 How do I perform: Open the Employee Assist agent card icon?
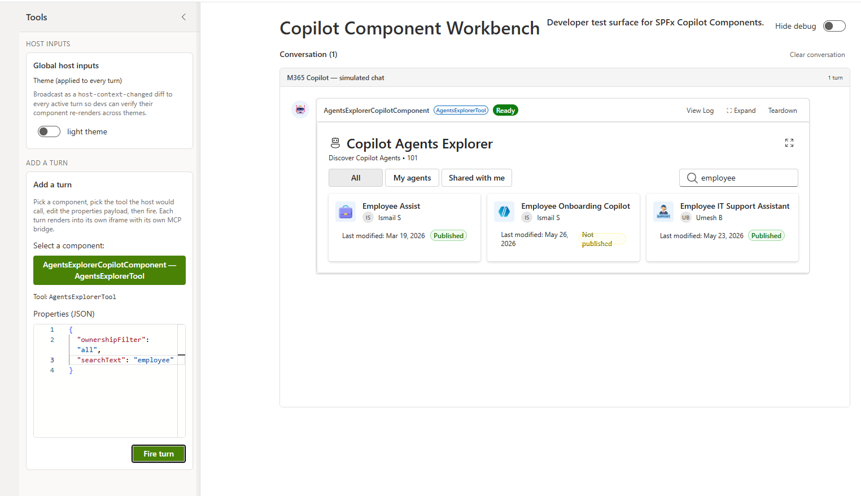pyautogui.click(x=346, y=212)
